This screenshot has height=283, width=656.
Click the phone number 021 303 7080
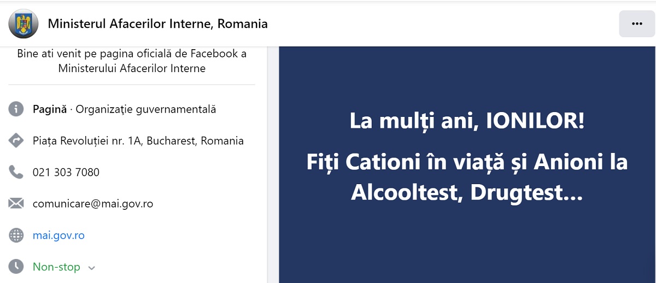pyautogui.click(x=66, y=173)
